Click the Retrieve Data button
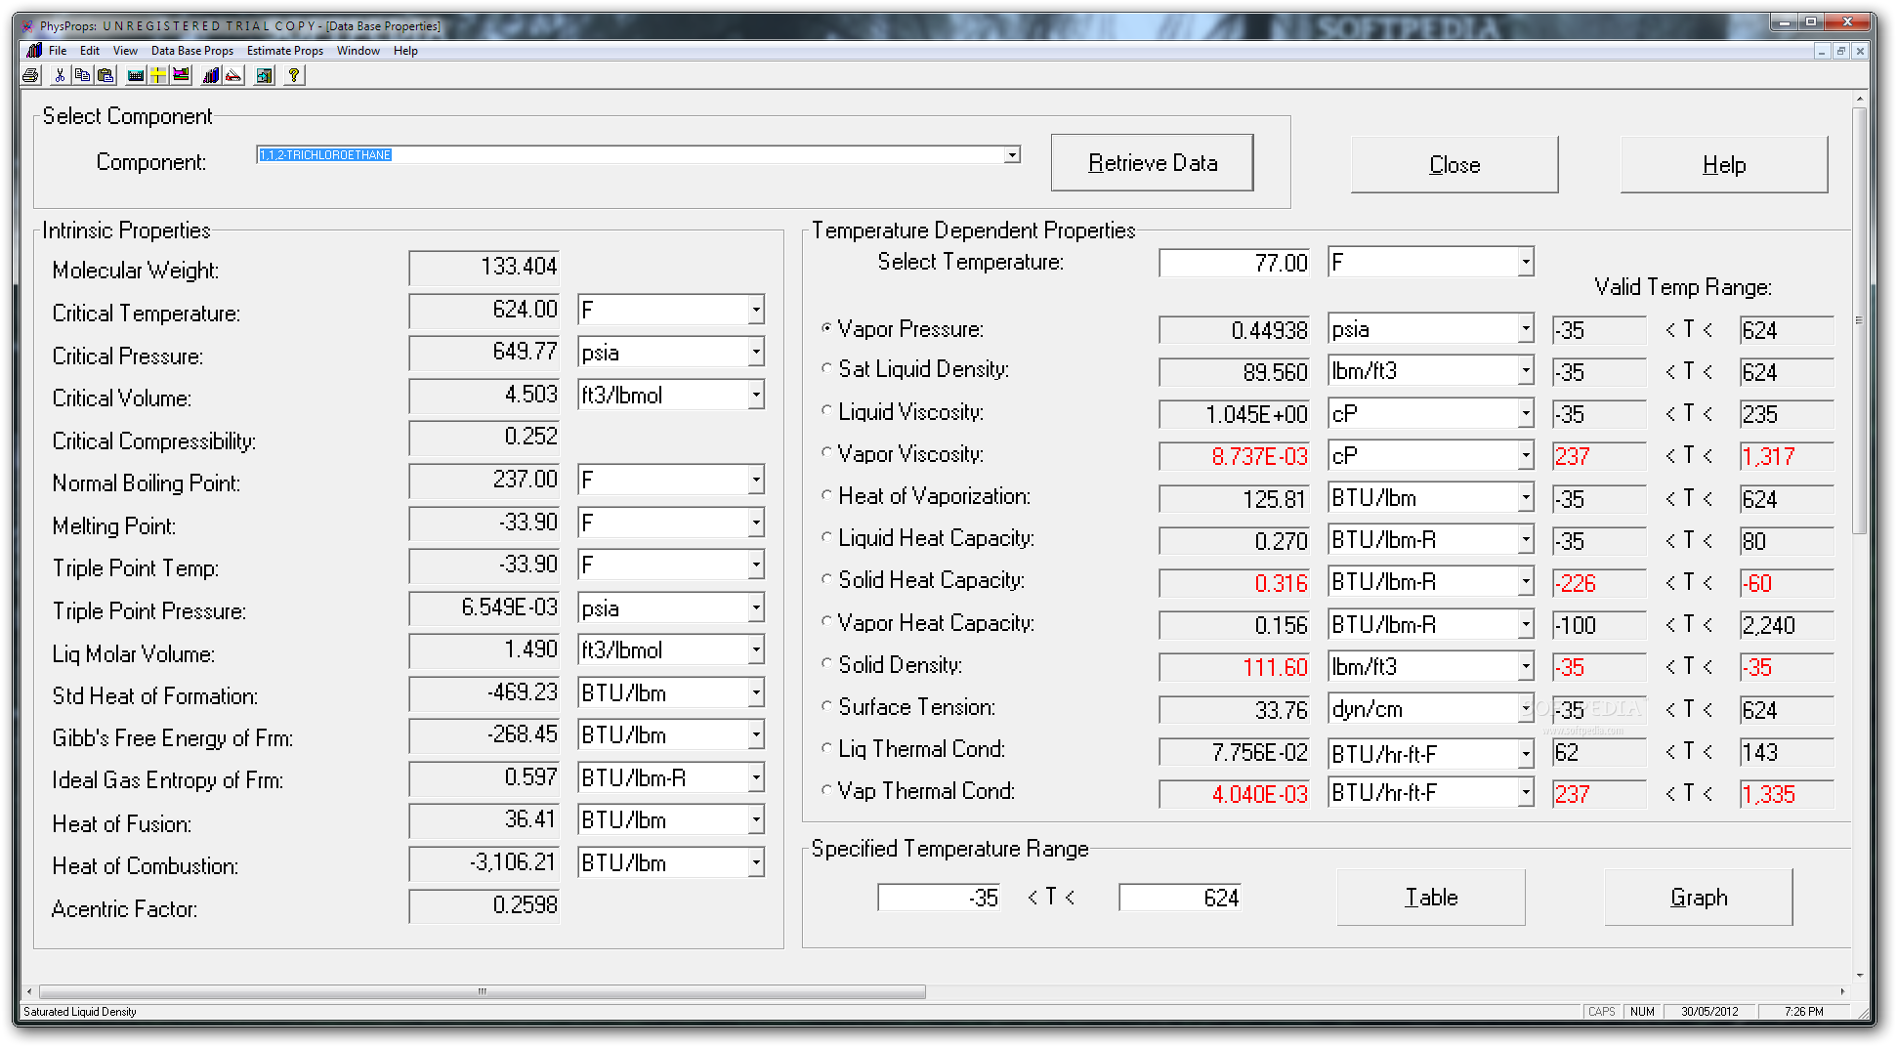This screenshot has height=1047, width=1897. coord(1153,163)
